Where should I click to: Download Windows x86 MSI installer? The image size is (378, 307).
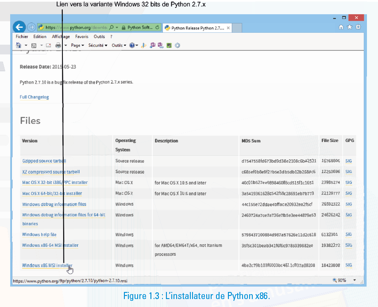[x=47, y=265]
